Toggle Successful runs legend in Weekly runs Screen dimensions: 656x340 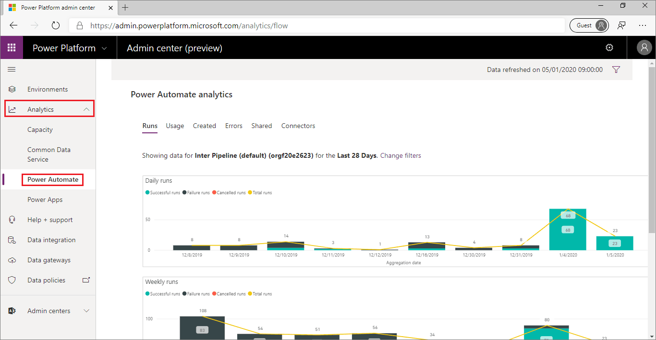coord(163,294)
